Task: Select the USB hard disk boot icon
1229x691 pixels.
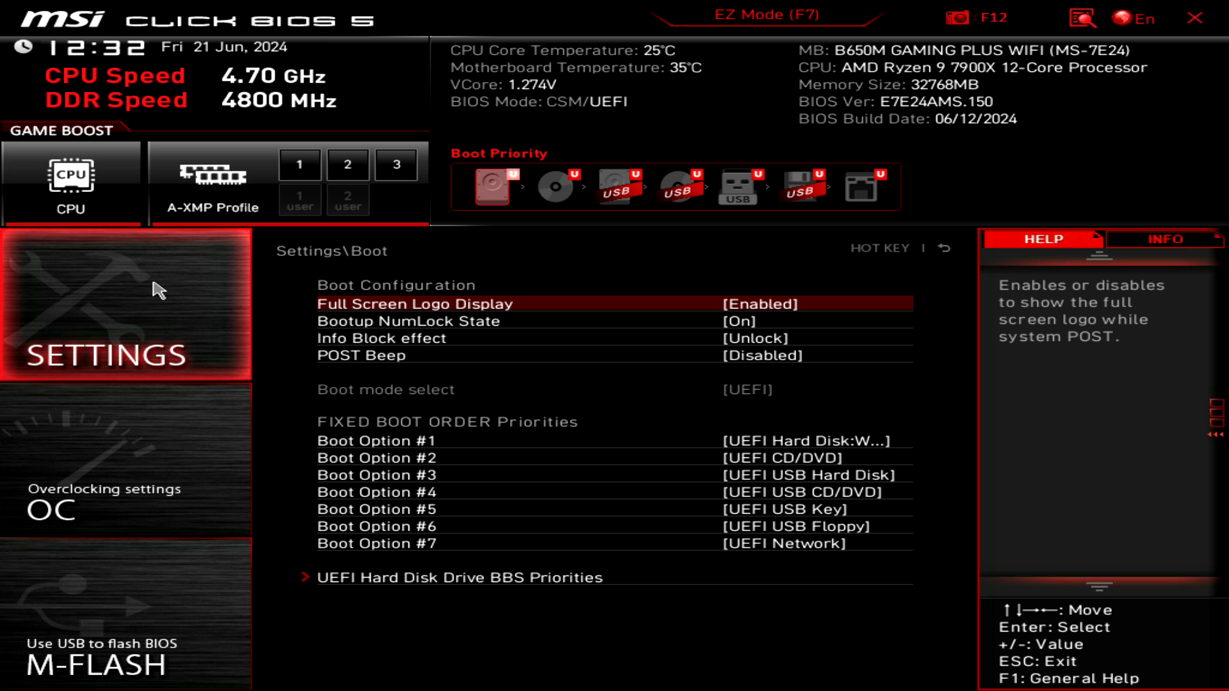Action: coord(616,187)
